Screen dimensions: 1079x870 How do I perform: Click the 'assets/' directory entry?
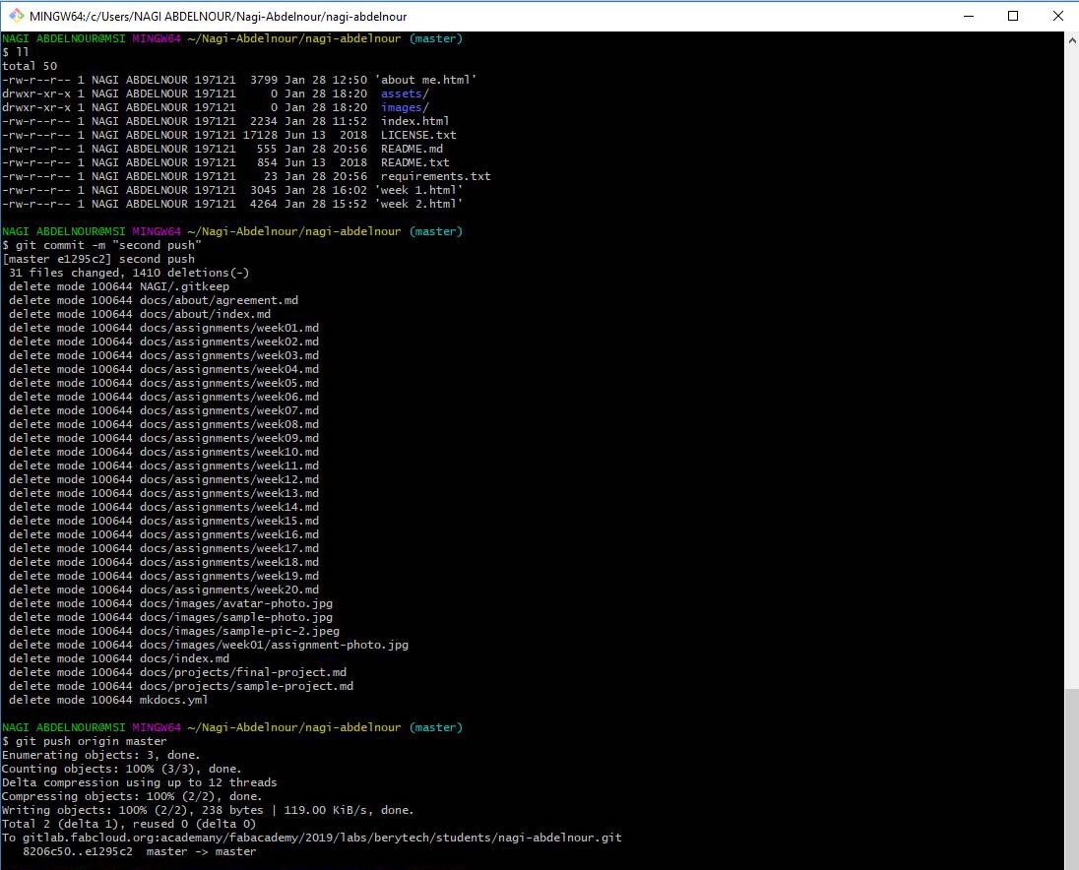(405, 93)
